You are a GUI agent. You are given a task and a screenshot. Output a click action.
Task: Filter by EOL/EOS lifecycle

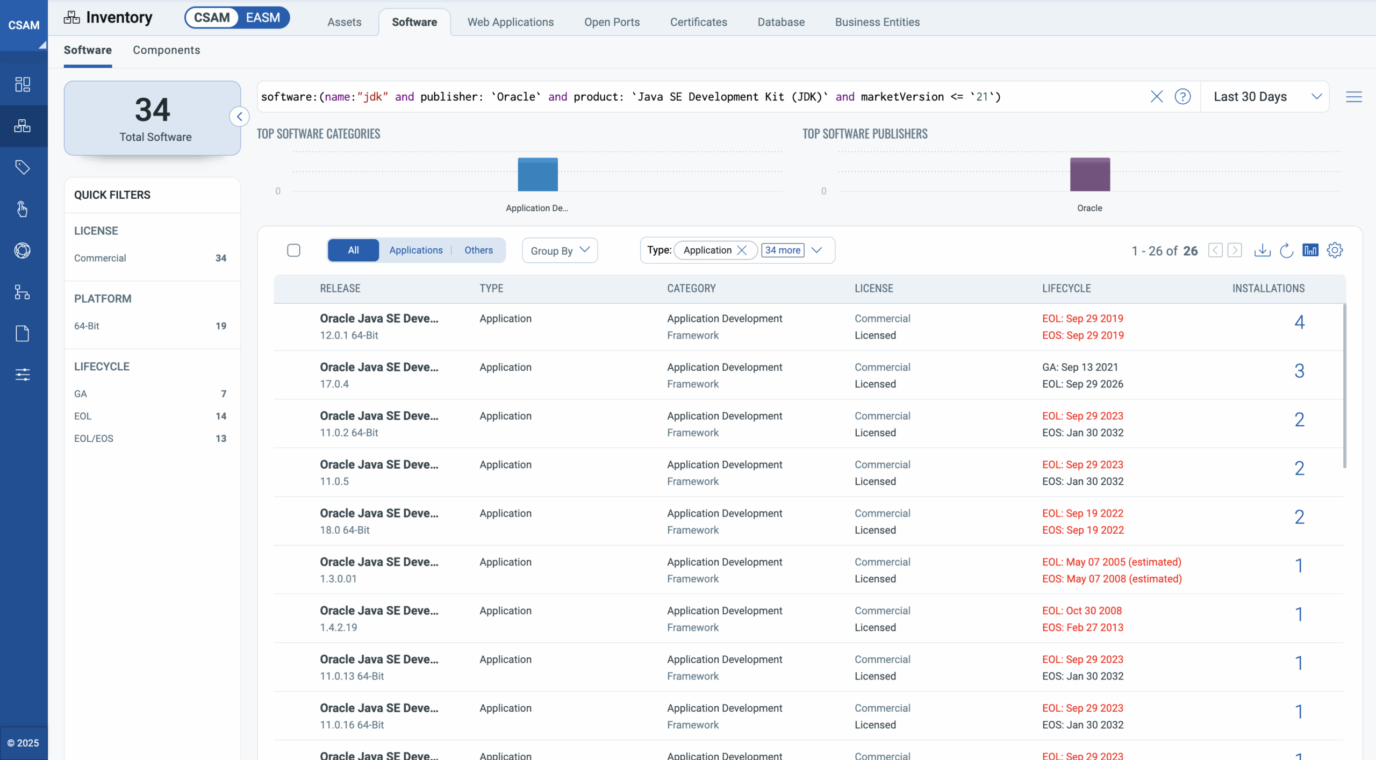coord(150,439)
